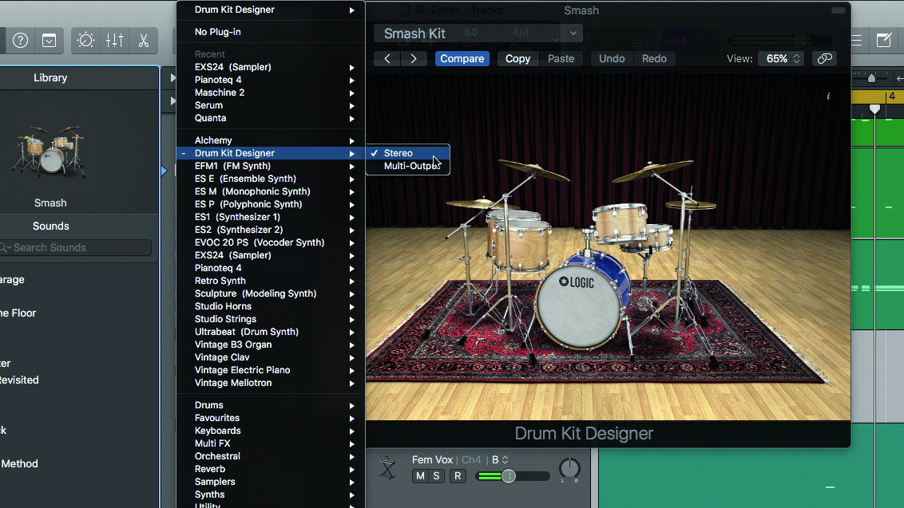This screenshot has height=508, width=904.
Task: Record-enable the Fem Vox track
Action: click(x=458, y=476)
